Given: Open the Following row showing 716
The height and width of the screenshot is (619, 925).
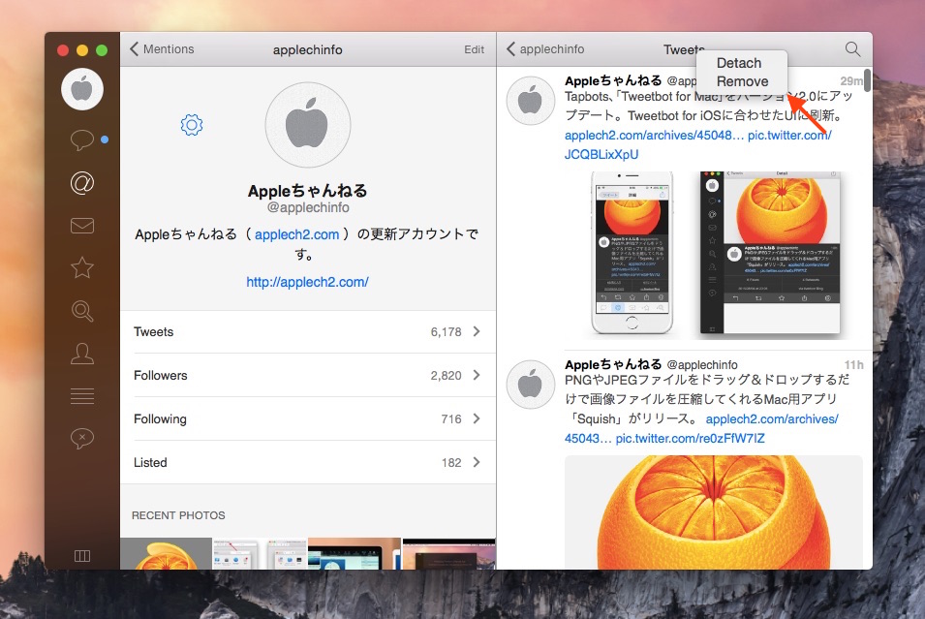Looking at the screenshot, I should 307,418.
